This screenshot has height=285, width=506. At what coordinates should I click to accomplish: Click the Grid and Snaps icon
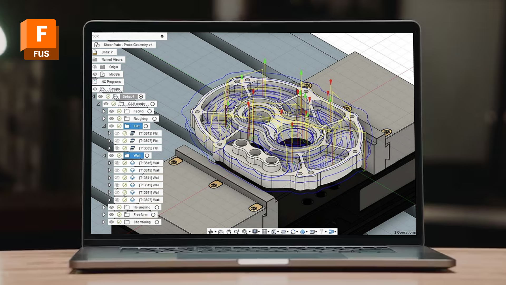(x=264, y=232)
